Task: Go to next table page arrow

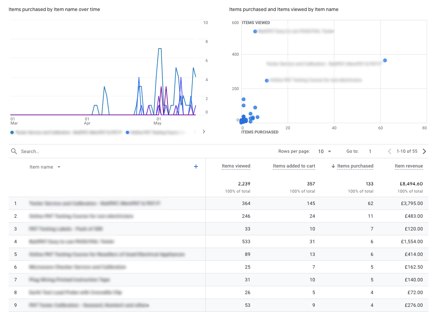Action: [x=424, y=151]
